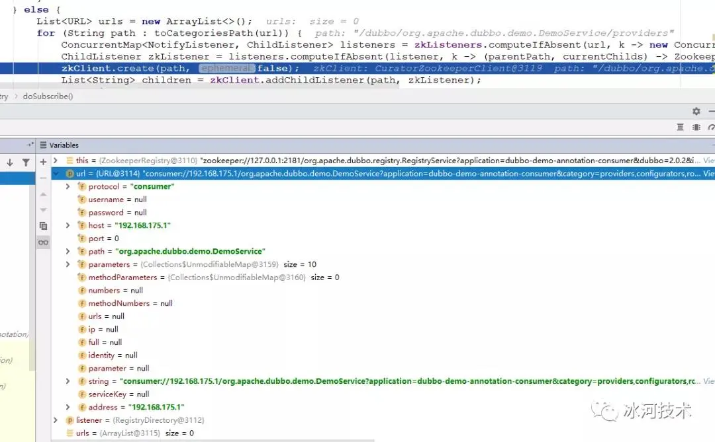The image size is (715, 442).
Task: Select the methodNumbers = null row
Action: [383, 303]
